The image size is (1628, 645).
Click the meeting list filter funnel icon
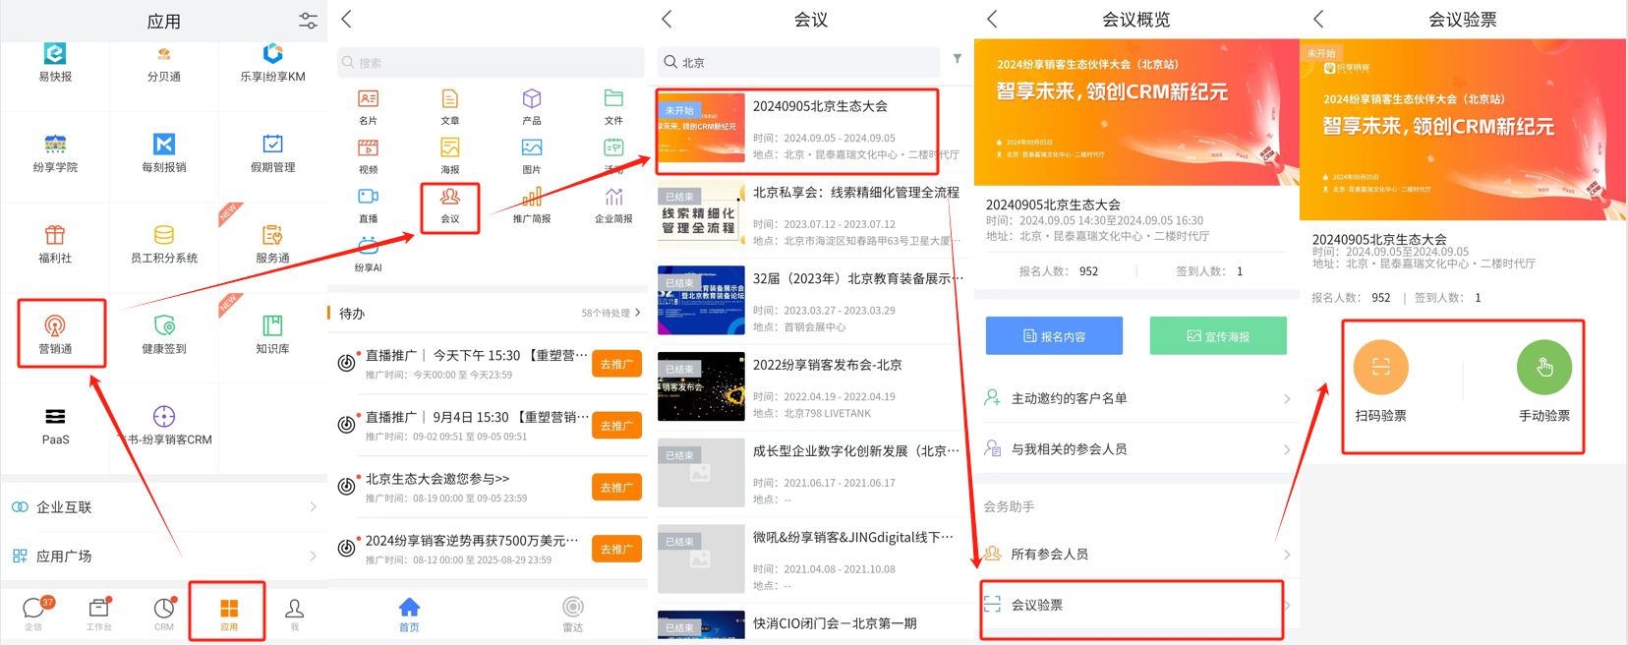[x=957, y=60]
